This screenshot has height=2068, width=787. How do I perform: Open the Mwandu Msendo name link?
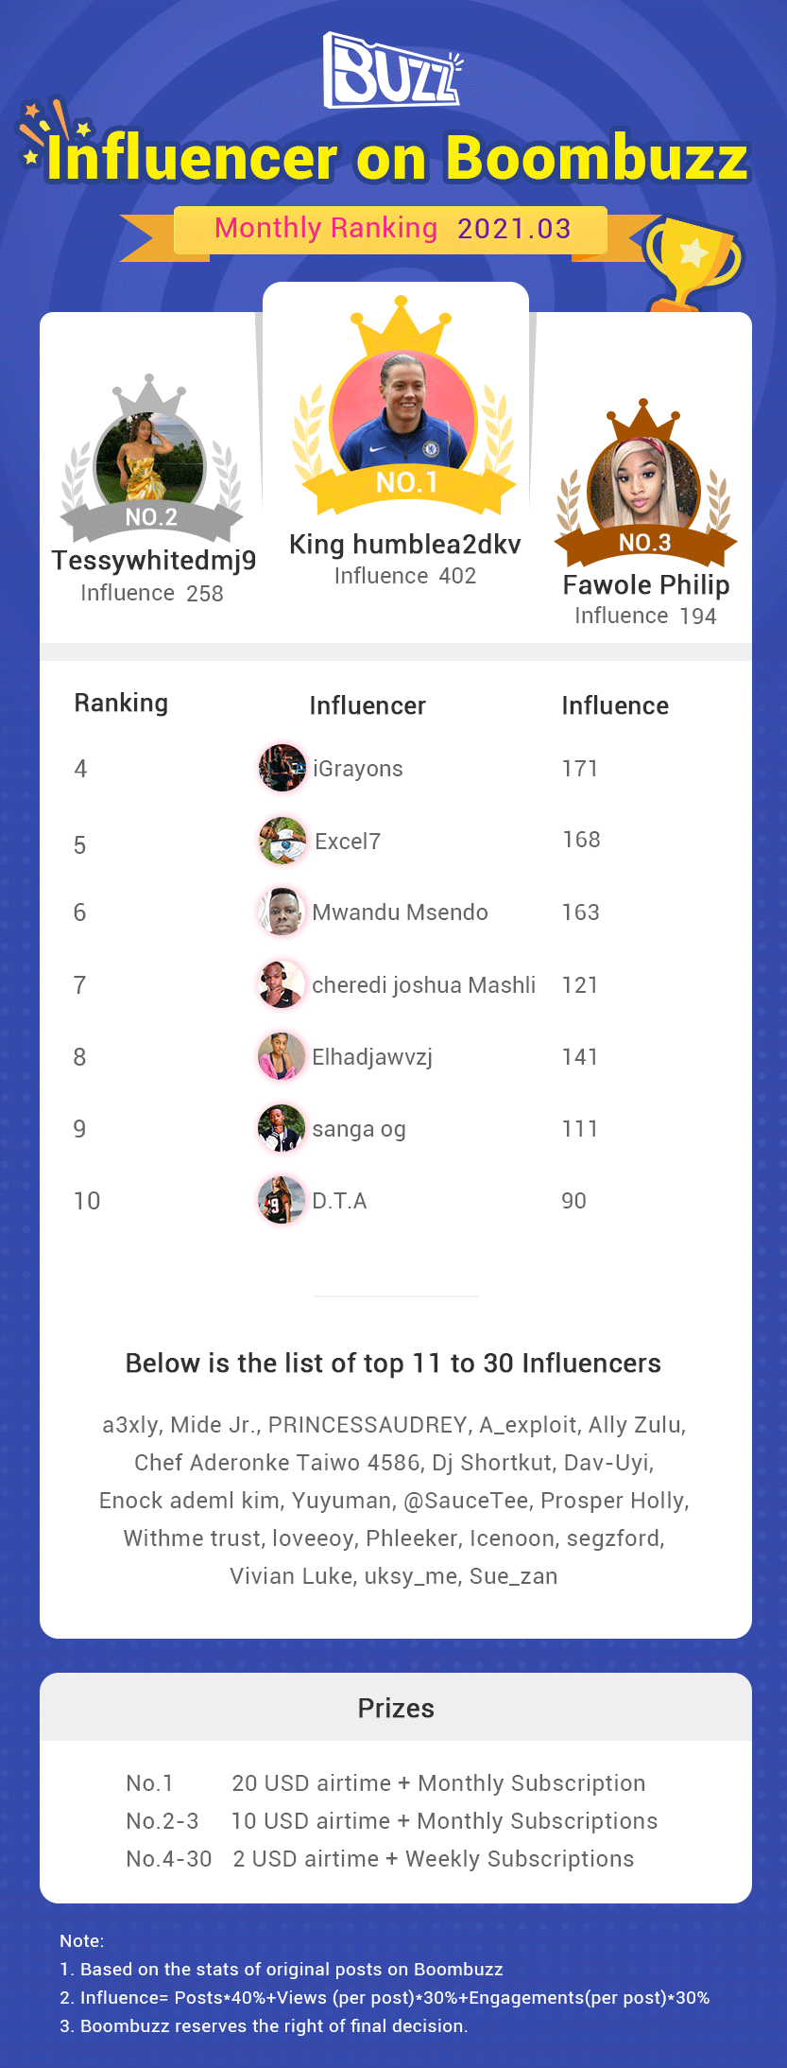[x=400, y=912]
